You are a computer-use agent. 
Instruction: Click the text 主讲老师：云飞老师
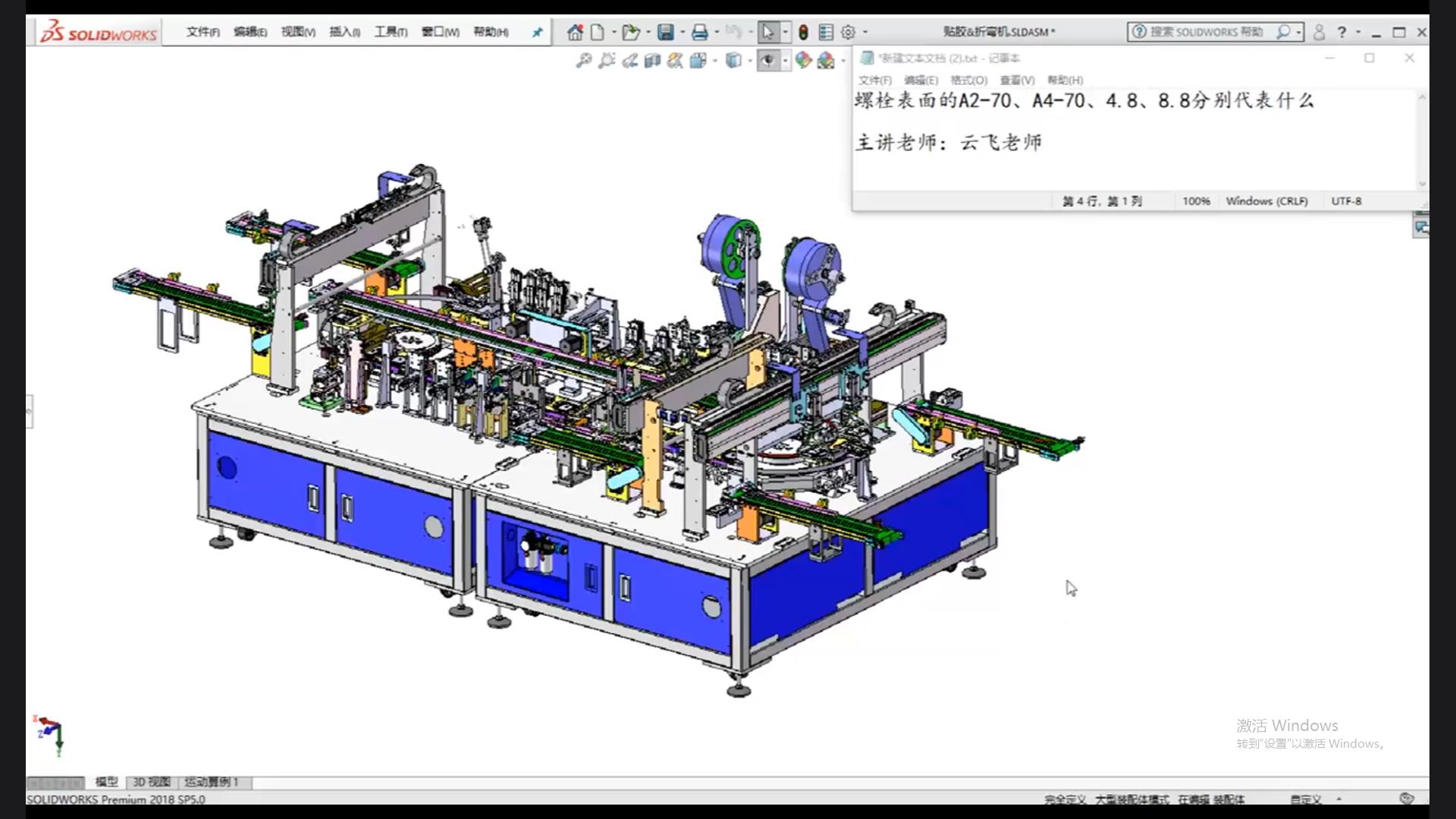point(949,143)
